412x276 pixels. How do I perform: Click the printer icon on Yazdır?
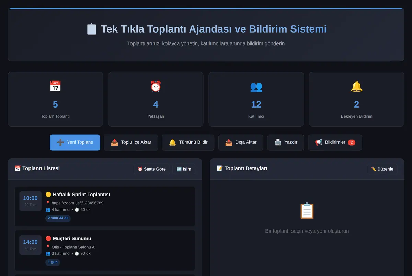coord(278,142)
